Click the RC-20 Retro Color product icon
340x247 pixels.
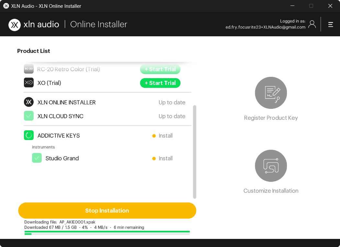point(28,69)
